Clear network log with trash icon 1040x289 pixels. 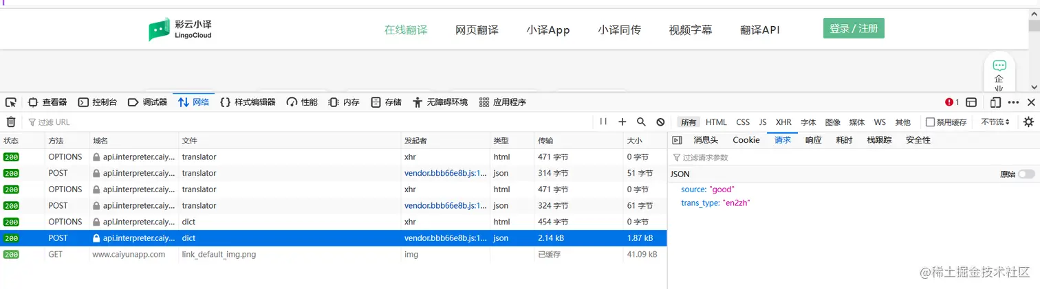point(11,122)
